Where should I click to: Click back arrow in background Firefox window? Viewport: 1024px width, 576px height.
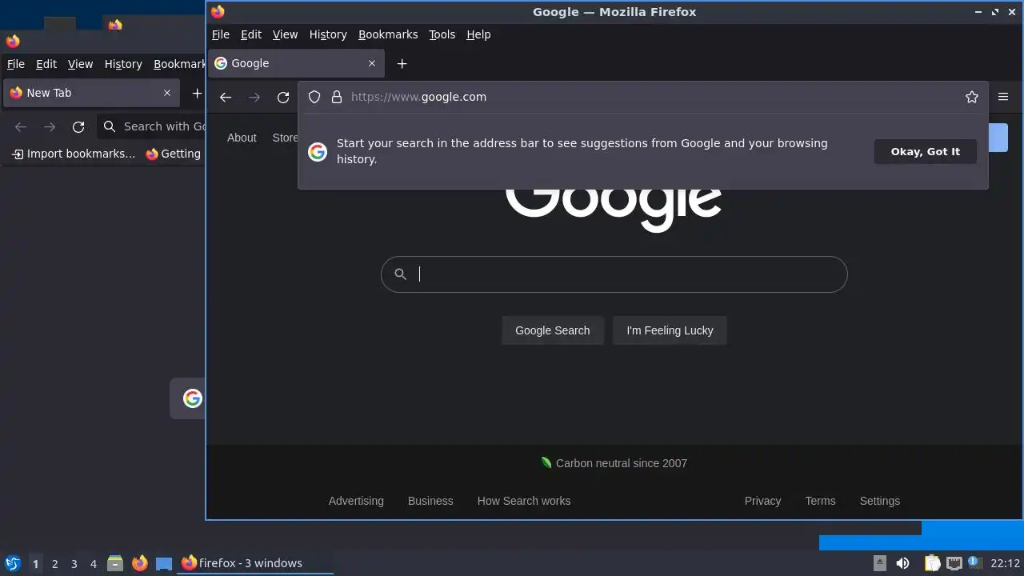(x=21, y=126)
